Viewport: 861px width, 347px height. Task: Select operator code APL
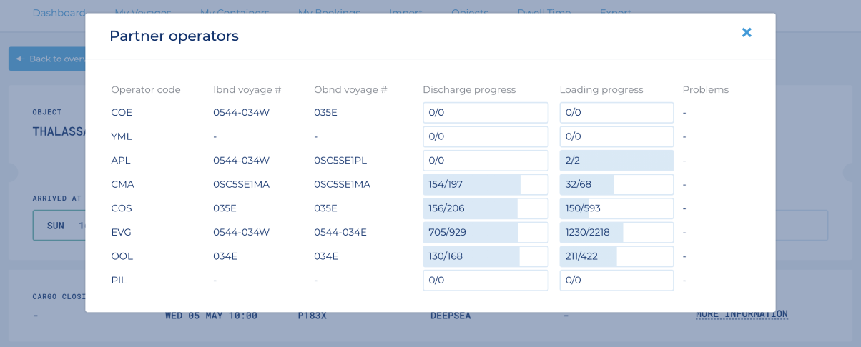122,161
